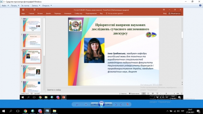Click PowerPoint redo arrow
Image resolution: width=203 pixels, height=114 pixels.
[31, 10]
